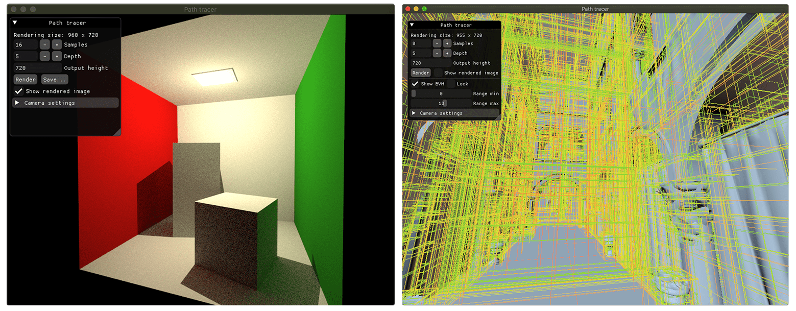This screenshot has width=796, height=311.
Task: Click the Range min slider
Action: [441, 93]
